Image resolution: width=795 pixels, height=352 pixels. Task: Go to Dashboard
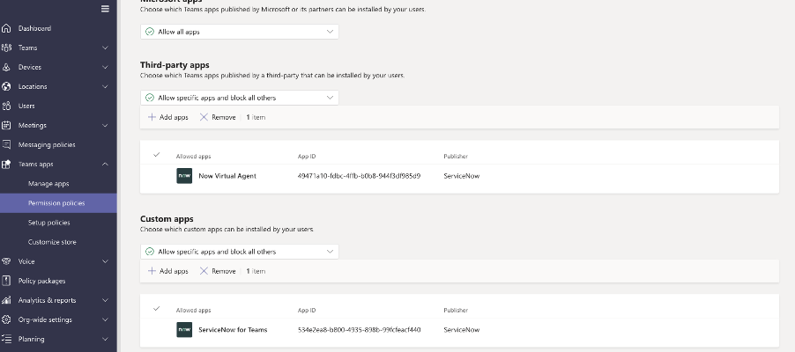34,28
